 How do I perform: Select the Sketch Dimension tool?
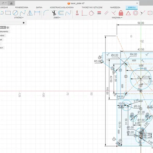click(37, 13)
